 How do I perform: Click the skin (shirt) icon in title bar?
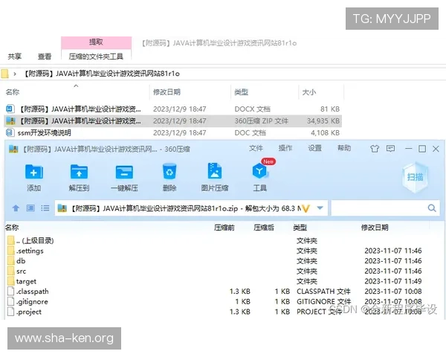(375, 149)
